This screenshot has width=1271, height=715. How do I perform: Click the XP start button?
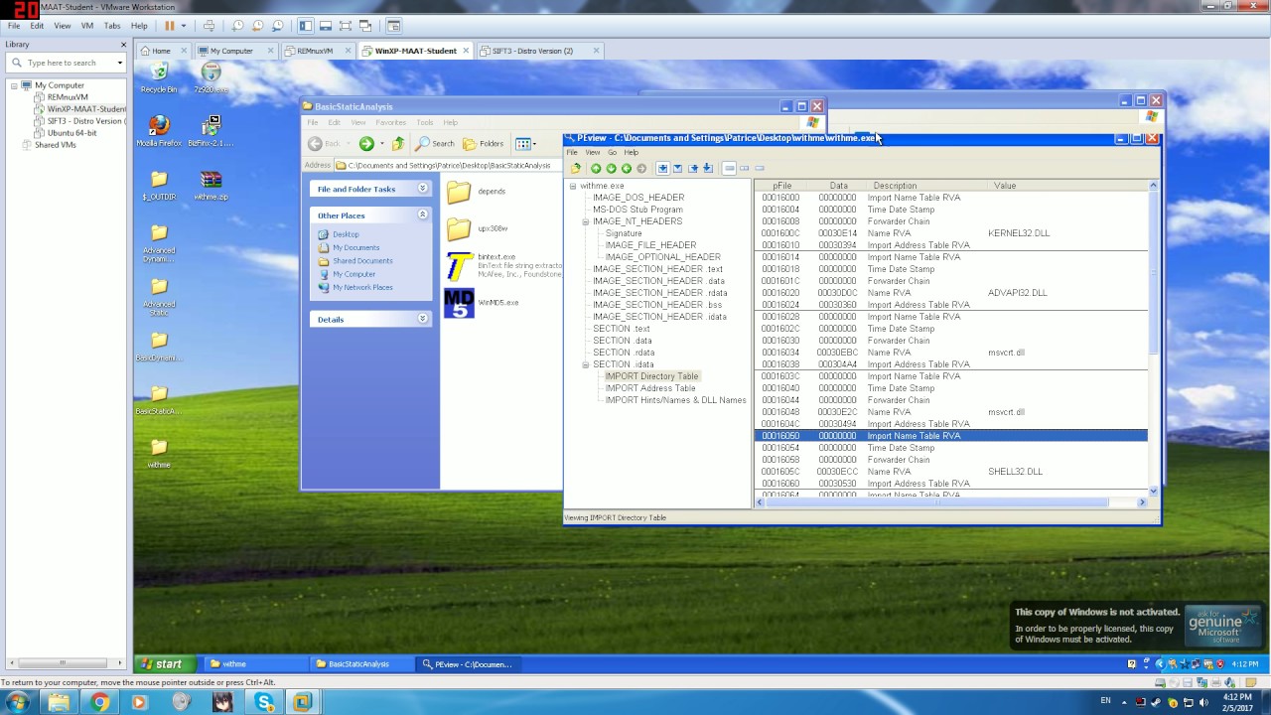coord(165,664)
